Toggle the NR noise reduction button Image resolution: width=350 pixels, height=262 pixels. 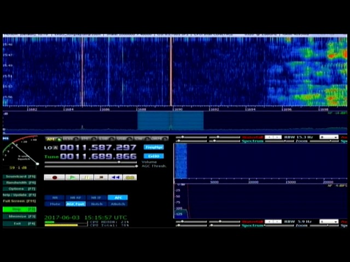coord(55,198)
